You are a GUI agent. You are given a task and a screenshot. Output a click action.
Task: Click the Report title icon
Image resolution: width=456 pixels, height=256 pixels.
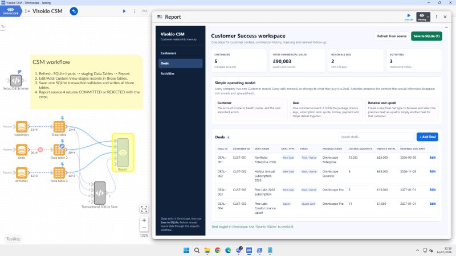coord(160,17)
